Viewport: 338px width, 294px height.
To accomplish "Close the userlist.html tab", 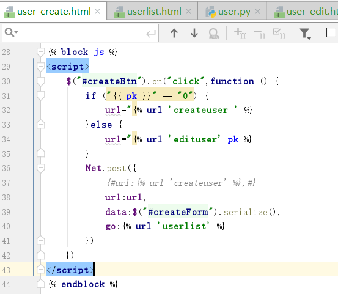I will [189, 12].
